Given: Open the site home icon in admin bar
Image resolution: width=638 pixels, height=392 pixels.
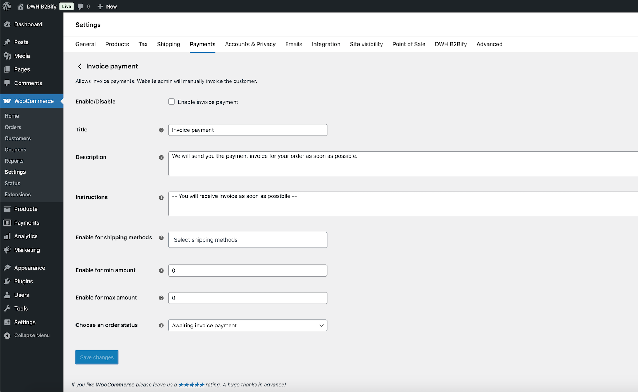Looking at the screenshot, I should coord(21,6).
